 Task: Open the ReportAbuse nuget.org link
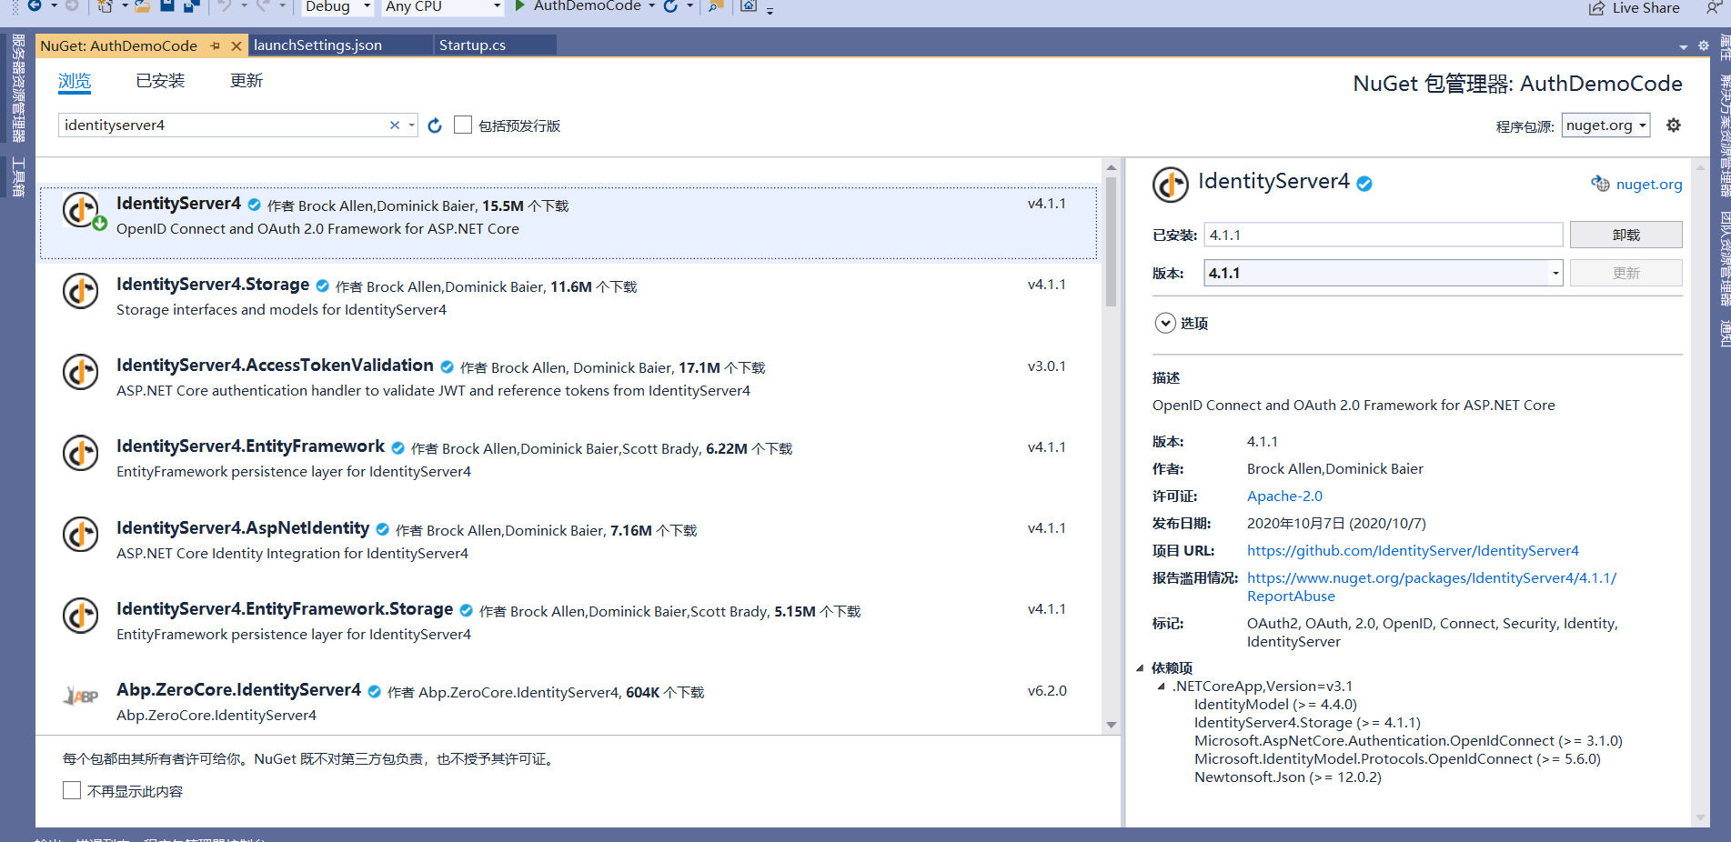[1432, 586]
